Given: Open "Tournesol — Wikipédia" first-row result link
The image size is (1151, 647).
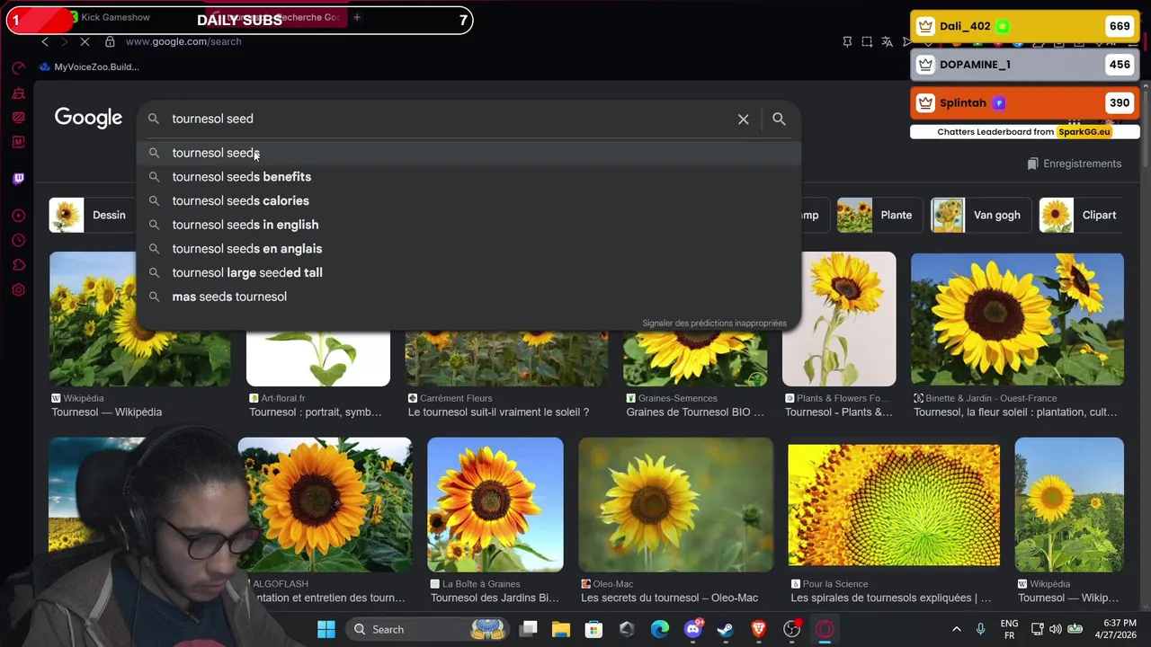Looking at the screenshot, I should point(106,412).
